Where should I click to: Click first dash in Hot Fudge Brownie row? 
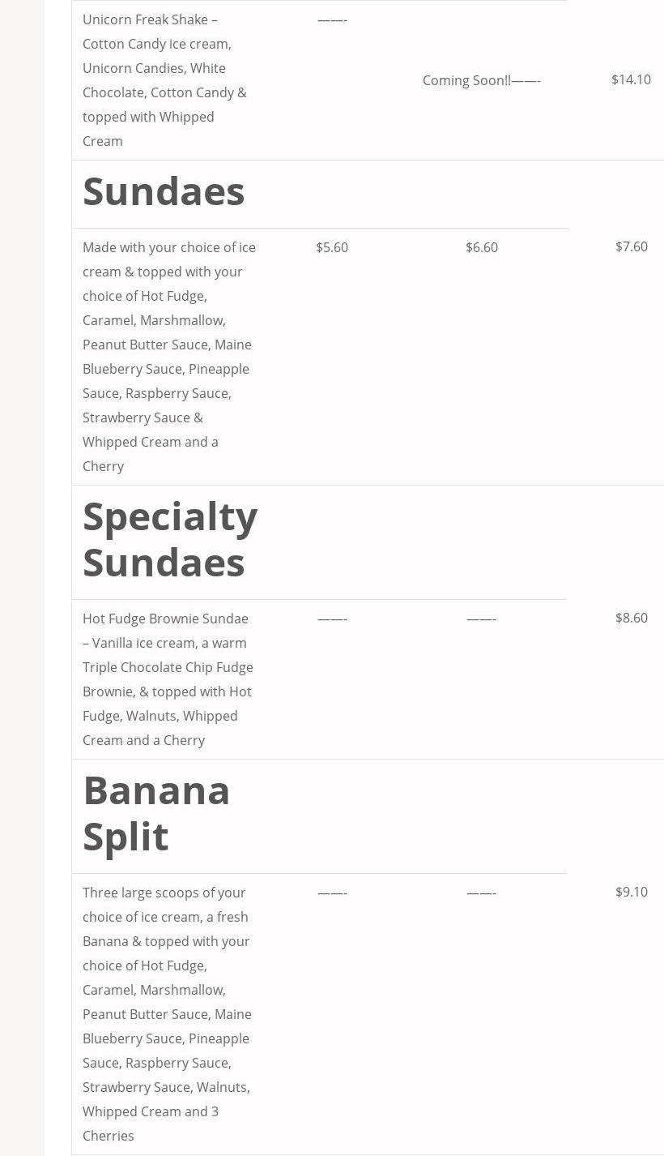(332, 619)
